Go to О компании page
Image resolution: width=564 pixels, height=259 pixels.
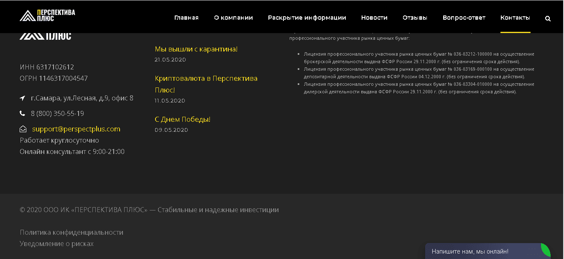coord(233,18)
